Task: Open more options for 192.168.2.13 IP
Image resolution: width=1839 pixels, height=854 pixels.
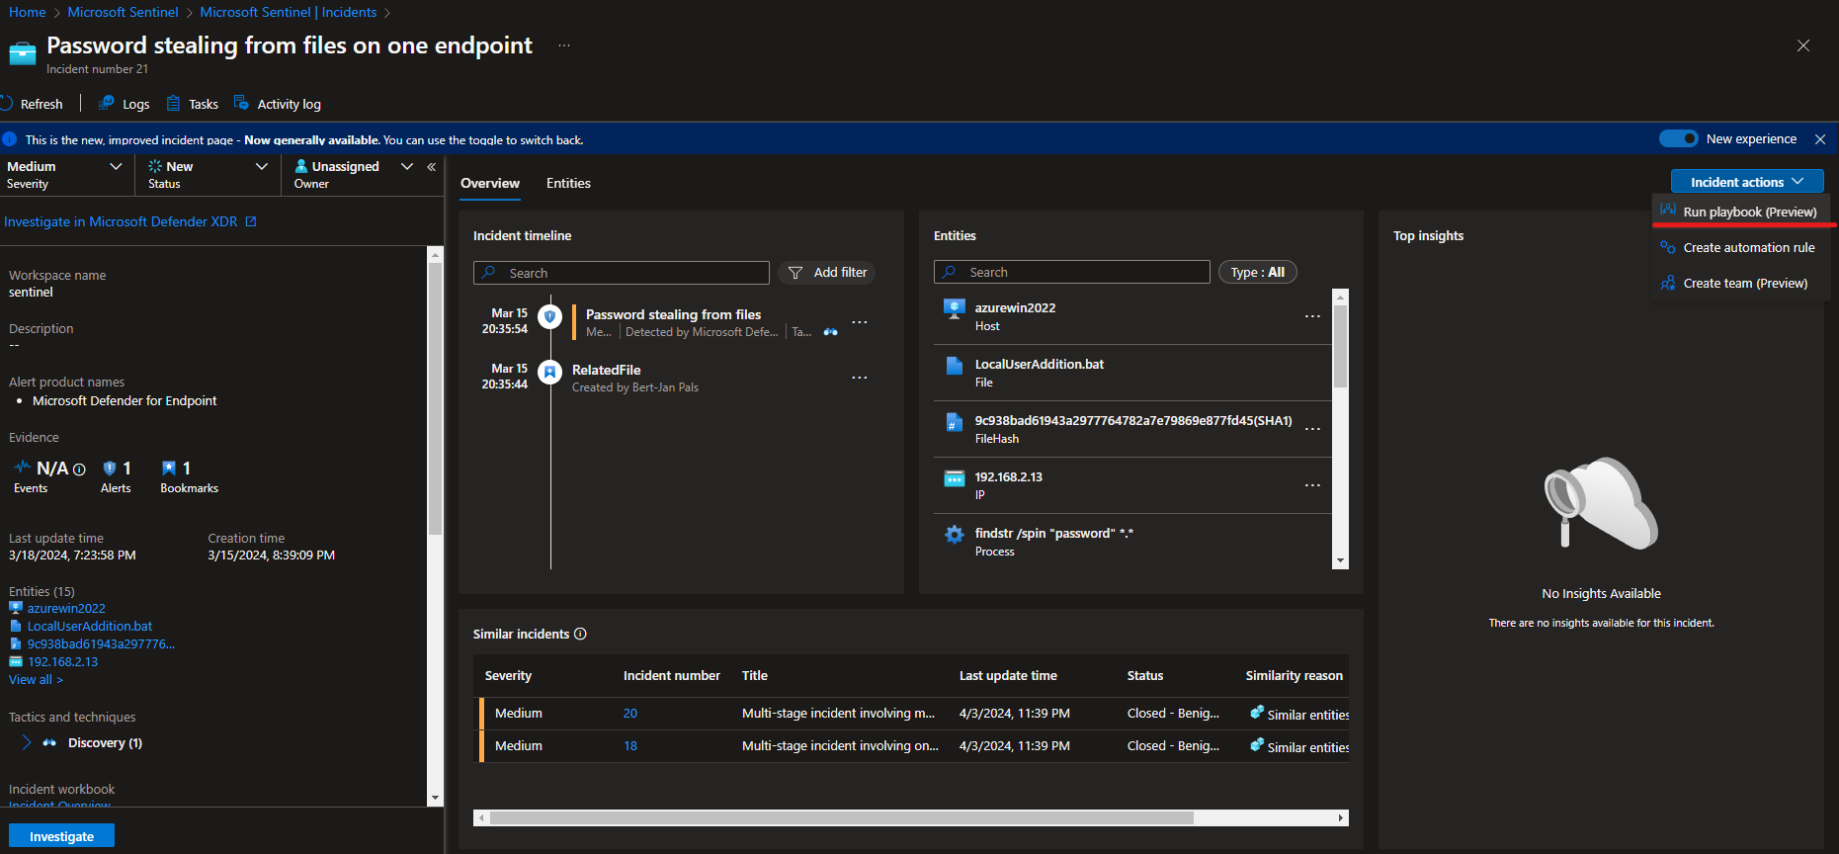Action: pos(1312,485)
